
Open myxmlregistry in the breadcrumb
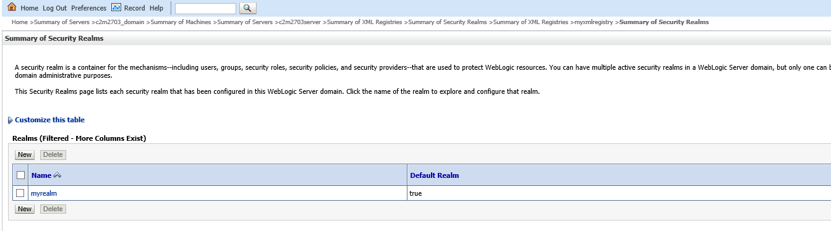point(594,22)
